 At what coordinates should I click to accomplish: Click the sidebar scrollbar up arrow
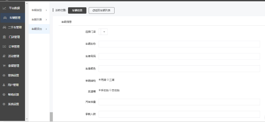[x=27, y=3]
